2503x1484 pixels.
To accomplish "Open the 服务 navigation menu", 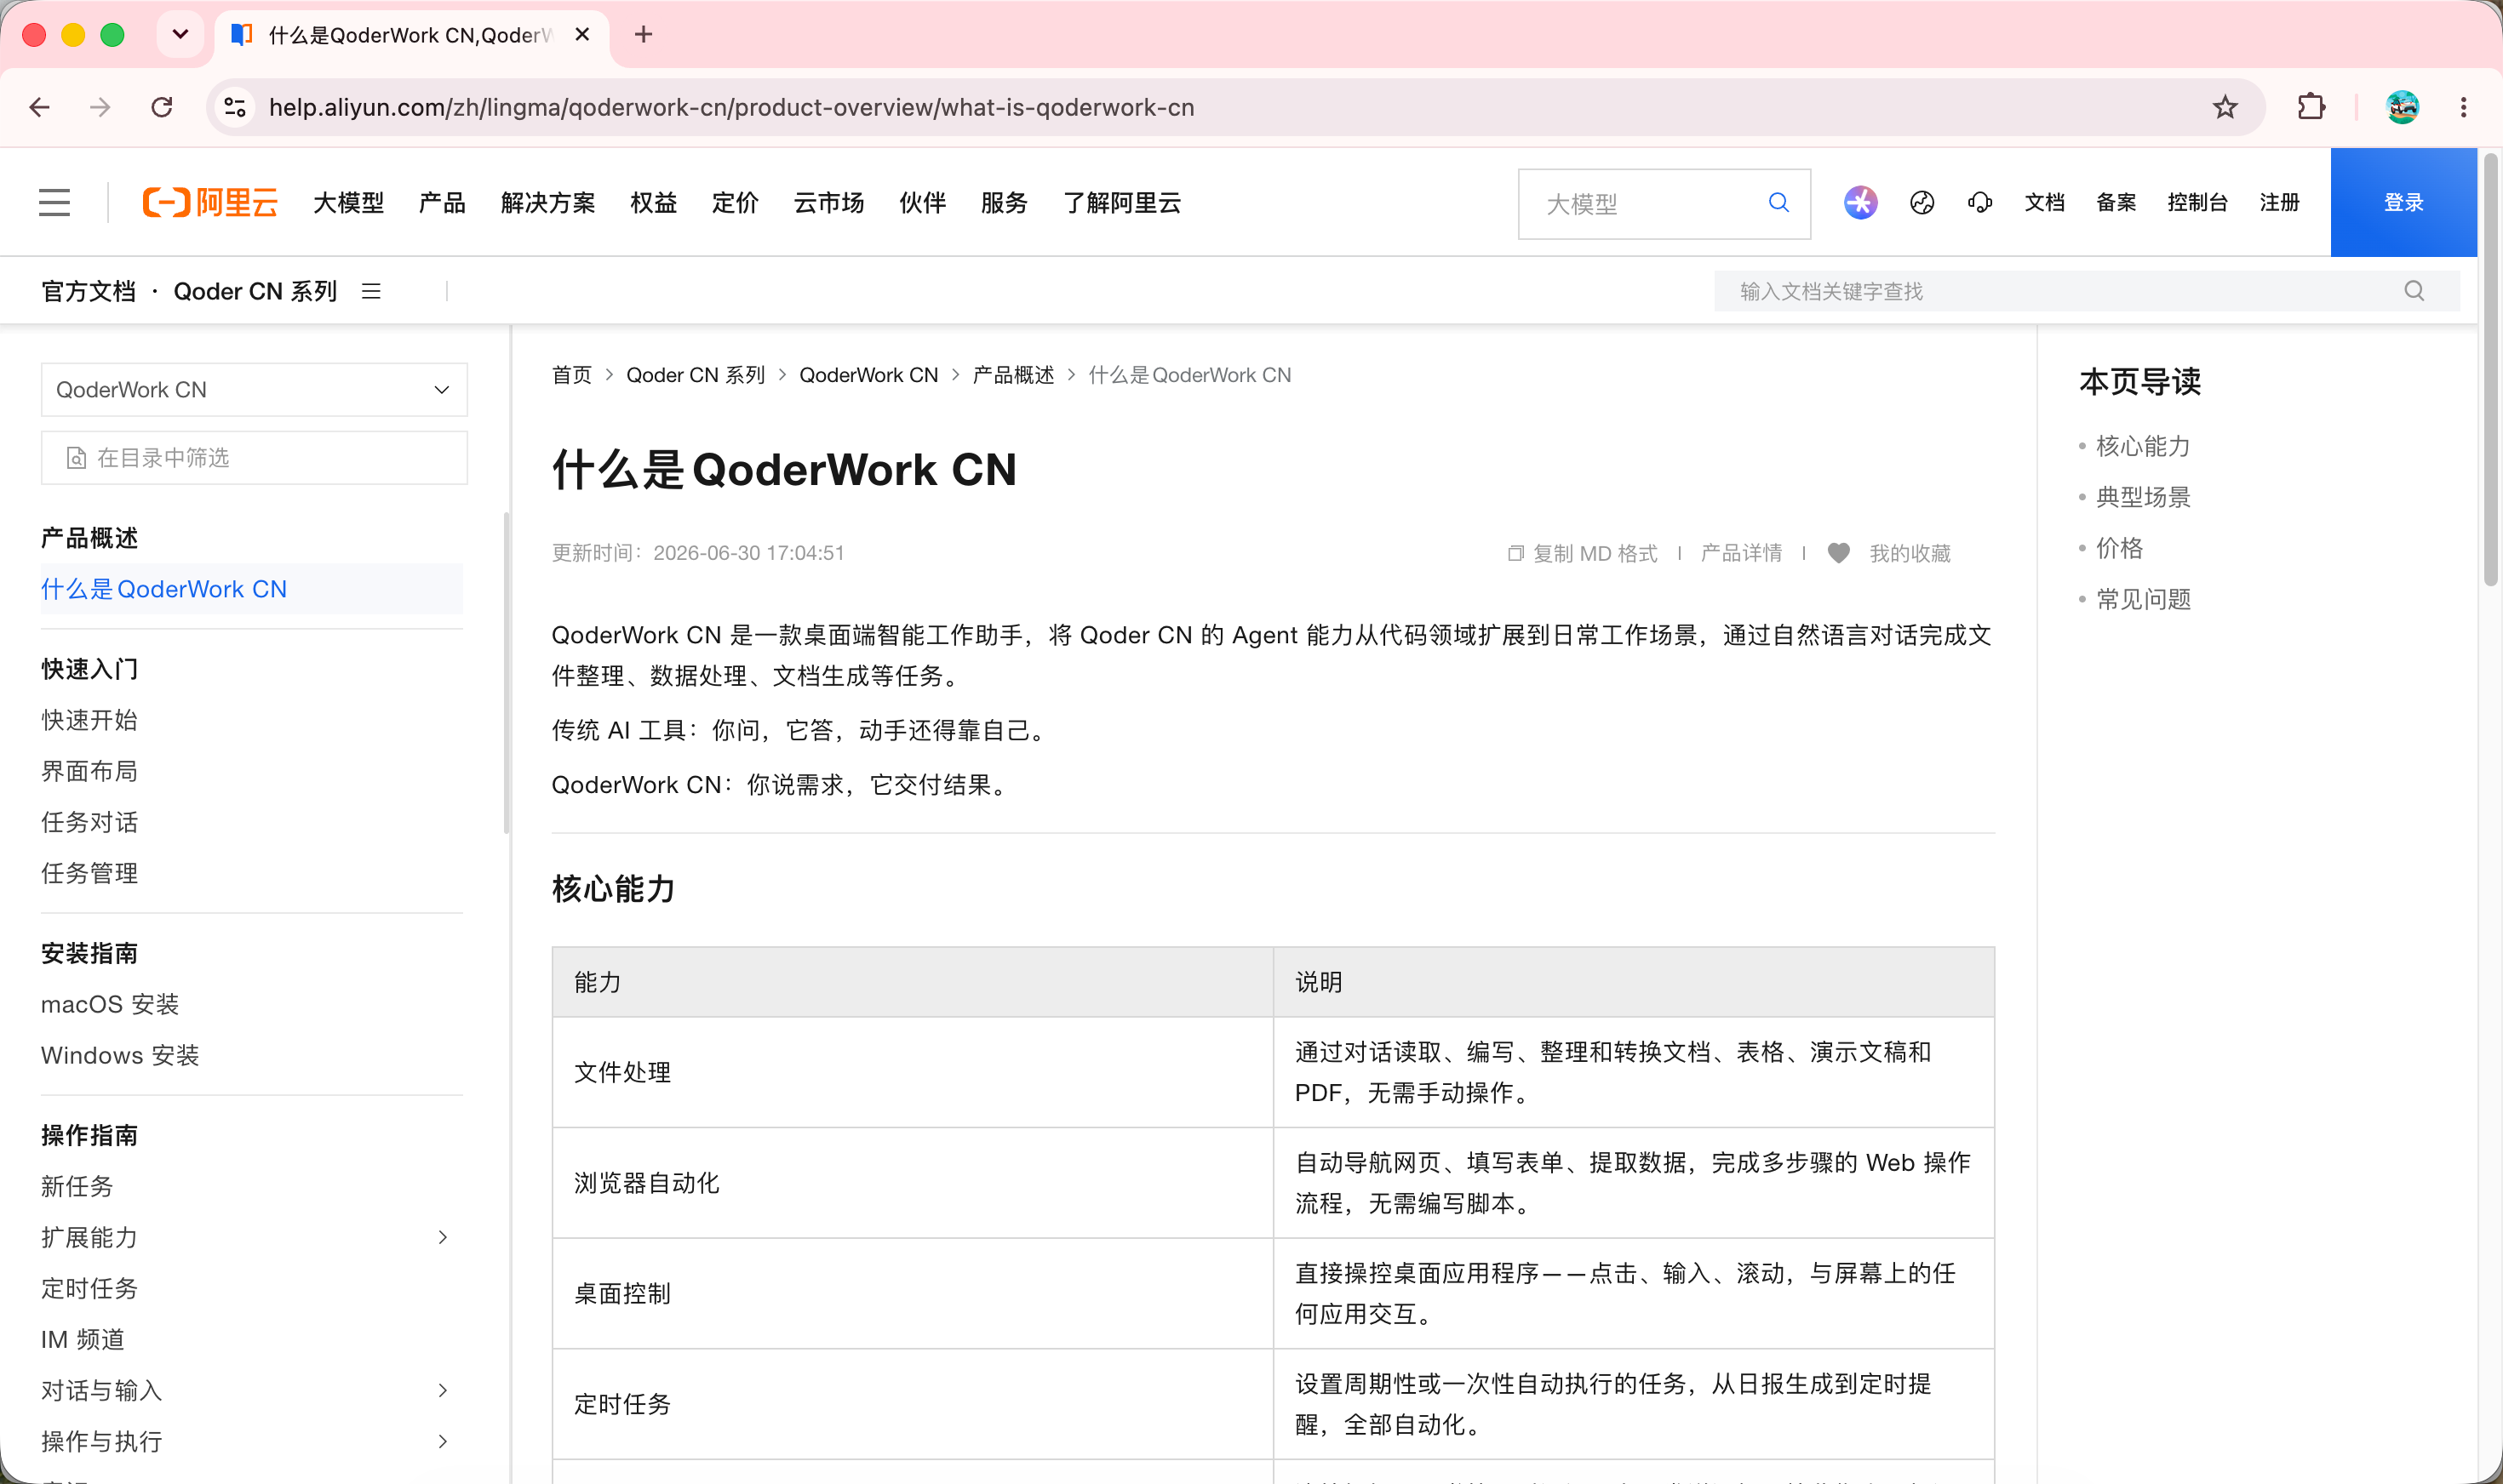I will 1005,203.
